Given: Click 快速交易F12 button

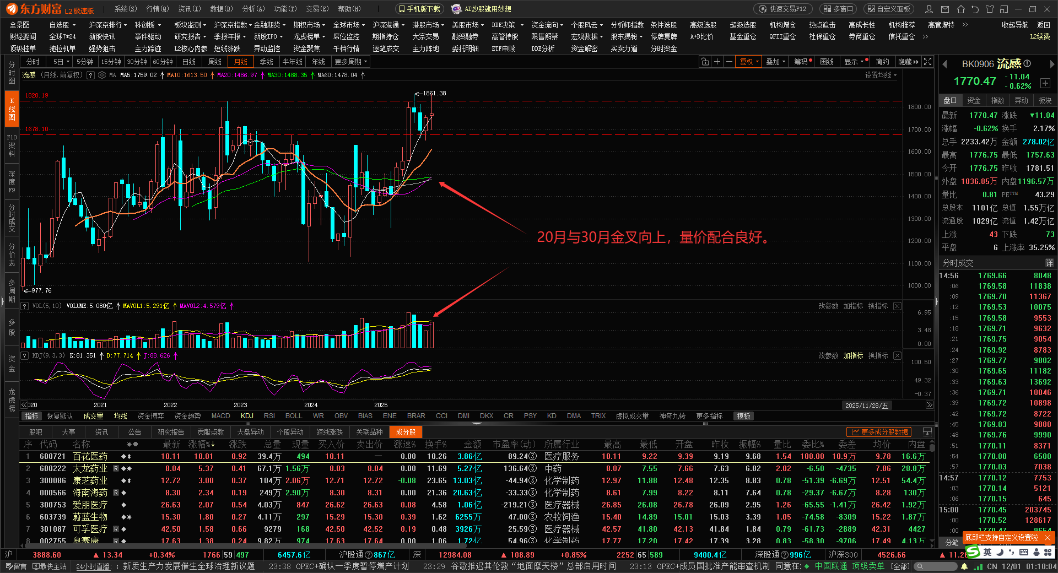Looking at the screenshot, I should pos(783,9).
